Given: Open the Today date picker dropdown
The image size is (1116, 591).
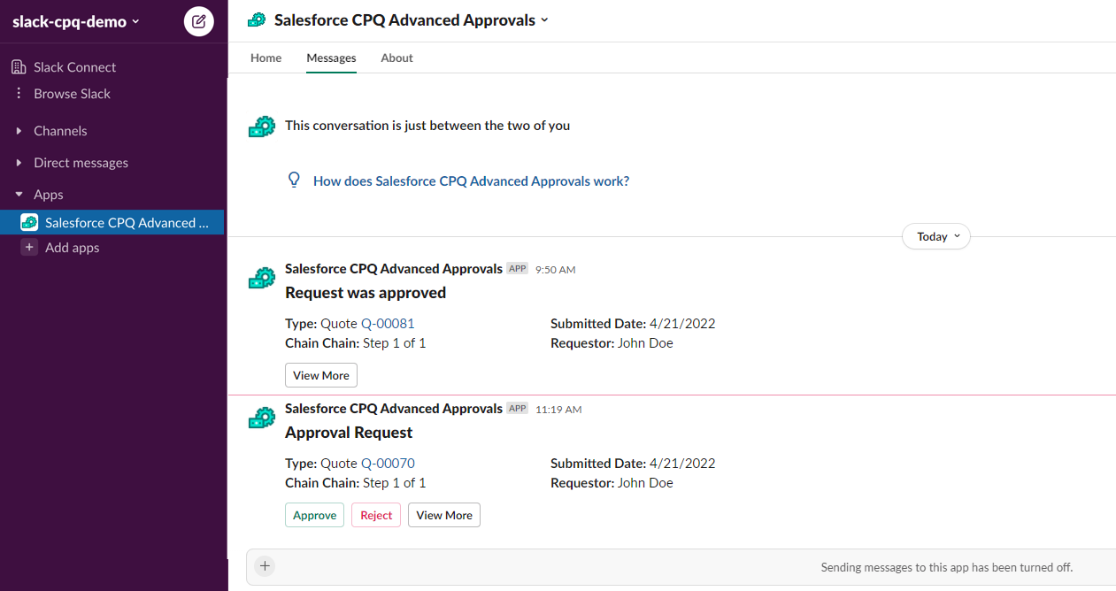Looking at the screenshot, I should pos(935,236).
